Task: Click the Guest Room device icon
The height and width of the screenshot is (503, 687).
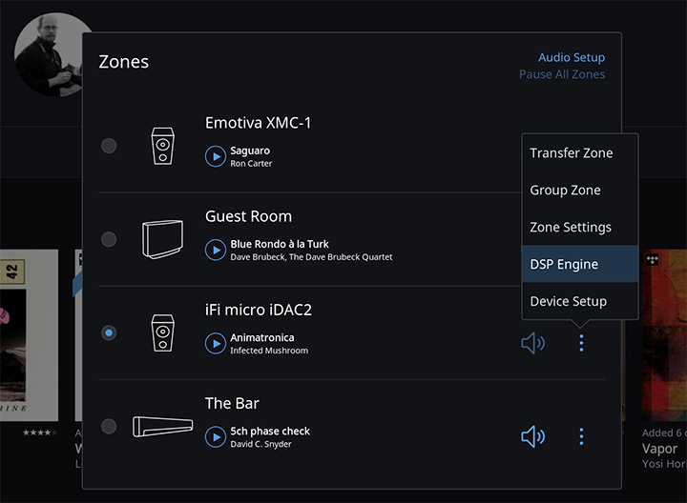Action: point(162,239)
